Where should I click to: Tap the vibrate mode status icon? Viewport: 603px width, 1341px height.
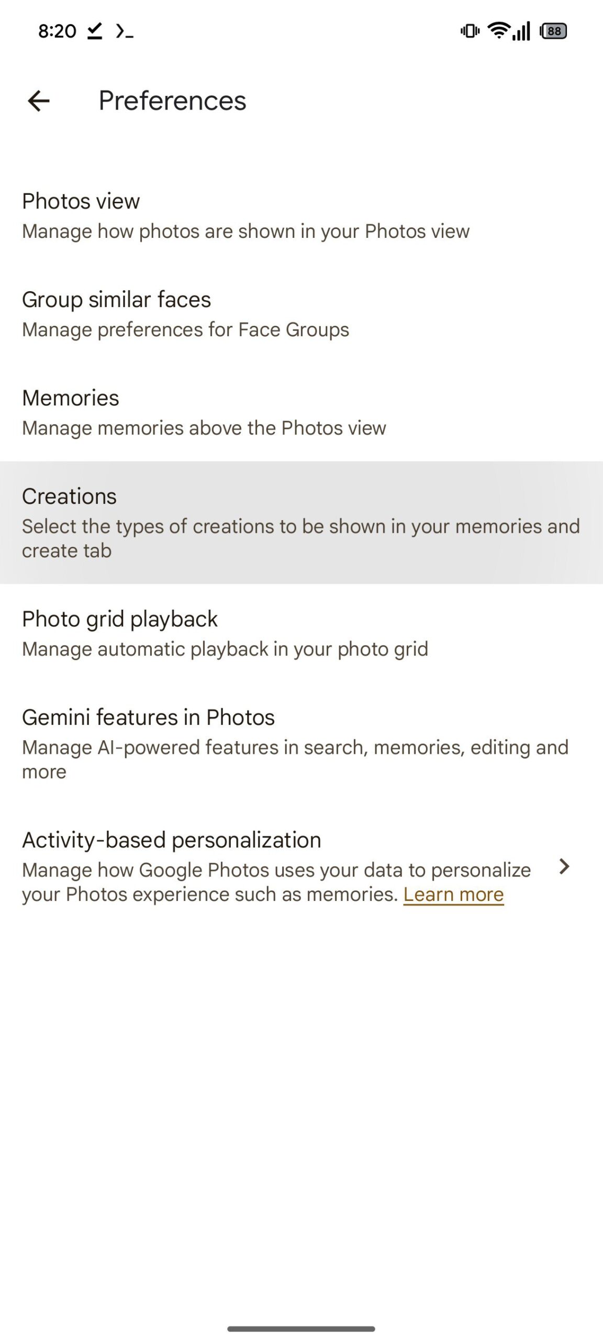coord(470,31)
